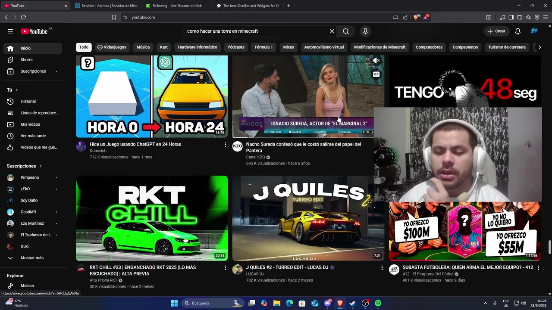The width and height of the screenshot is (552, 310).
Task: Open Duki channel subscription
Action: point(33,246)
